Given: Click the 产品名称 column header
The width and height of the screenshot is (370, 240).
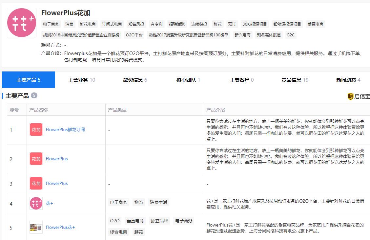Looking at the screenshot, I should point(38,110).
